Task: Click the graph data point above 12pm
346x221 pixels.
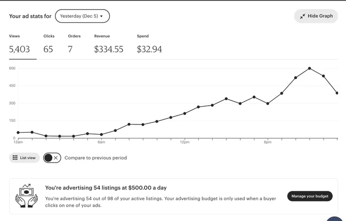Action: point(185,113)
